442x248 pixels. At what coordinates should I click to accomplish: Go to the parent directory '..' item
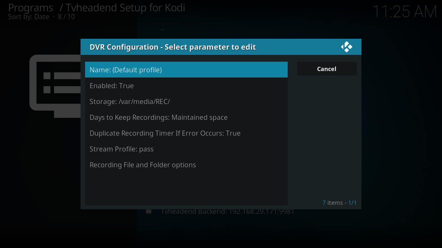162,29
